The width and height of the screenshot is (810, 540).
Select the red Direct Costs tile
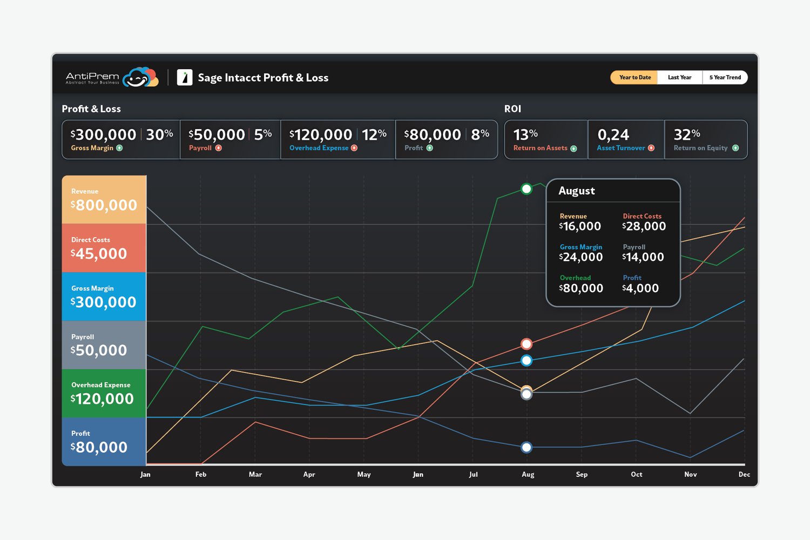(104, 248)
